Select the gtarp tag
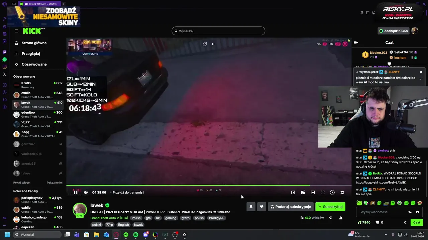The width and height of the screenshot is (428, 240). tap(185, 218)
